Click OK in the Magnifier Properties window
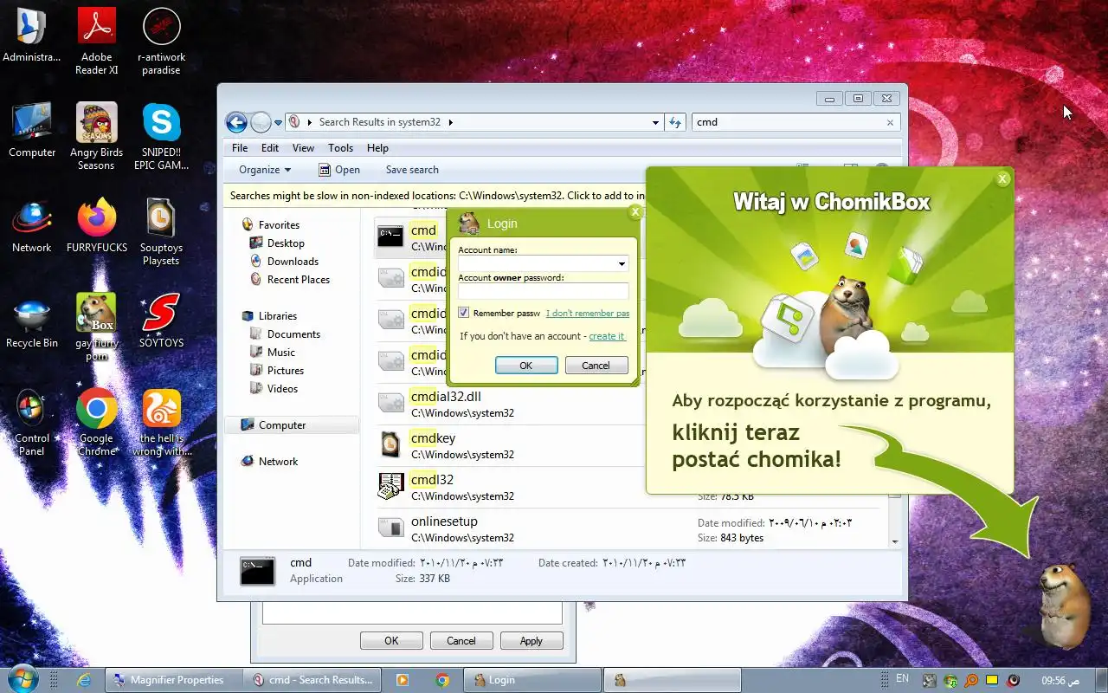Image resolution: width=1108 pixels, height=693 pixels. point(391,641)
